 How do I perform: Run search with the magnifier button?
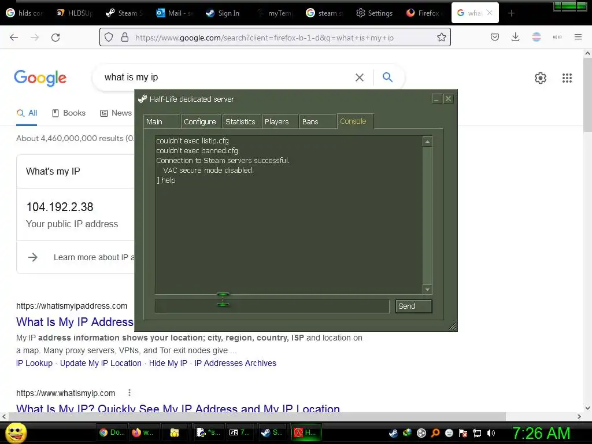[x=387, y=77]
